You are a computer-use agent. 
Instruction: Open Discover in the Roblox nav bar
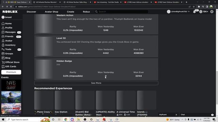point(31,12)
